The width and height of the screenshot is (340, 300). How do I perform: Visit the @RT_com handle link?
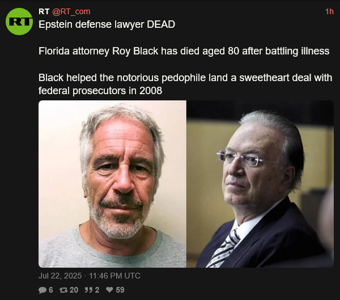(71, 11)
